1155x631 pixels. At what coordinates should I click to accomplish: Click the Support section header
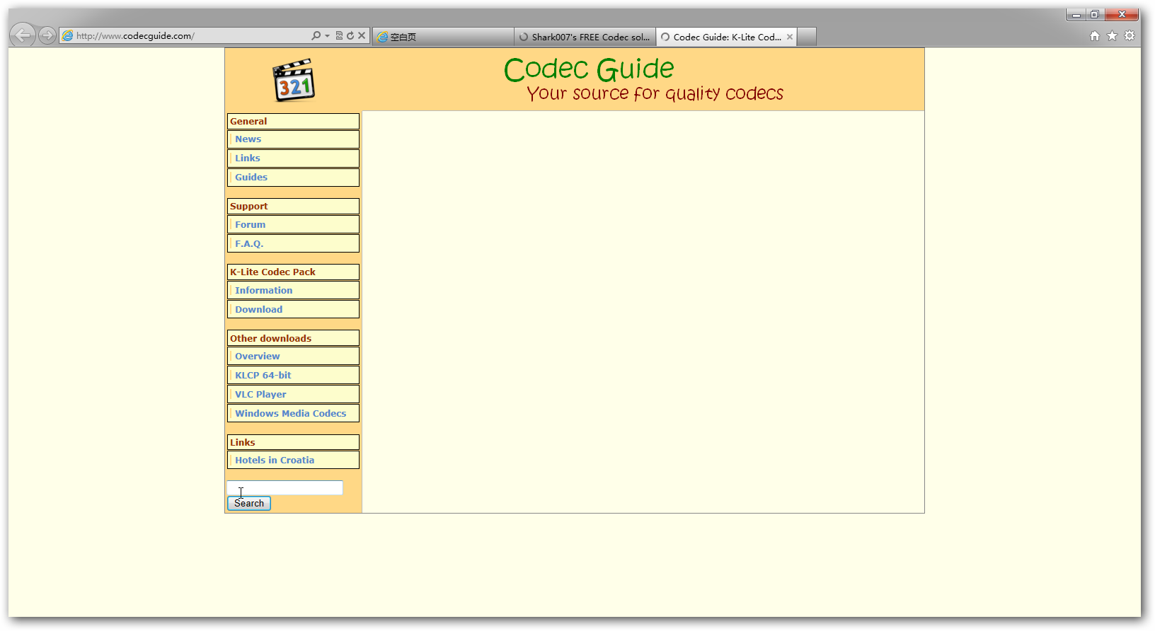[x=293, y=207]
